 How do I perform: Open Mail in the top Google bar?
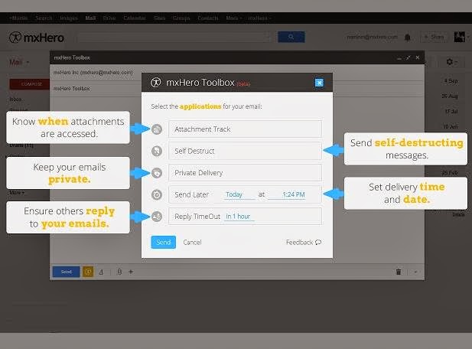[x=90, y=18]
